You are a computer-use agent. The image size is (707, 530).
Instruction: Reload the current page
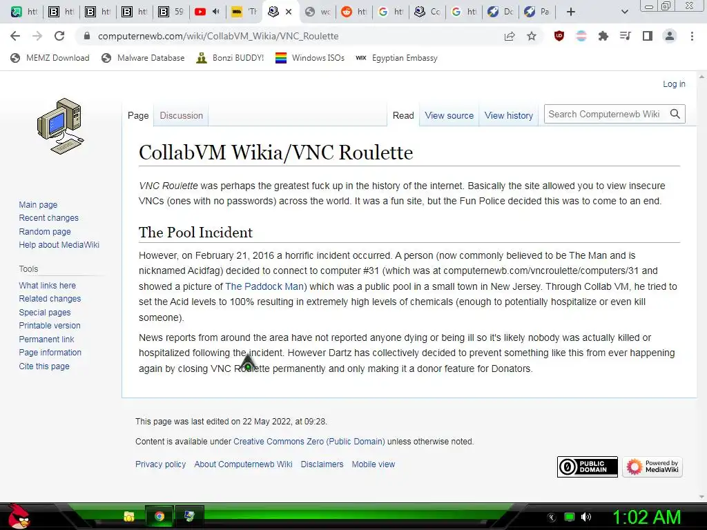(x=59, y=36)
